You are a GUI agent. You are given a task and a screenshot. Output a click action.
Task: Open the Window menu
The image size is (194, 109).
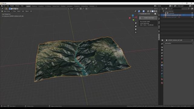17,6
